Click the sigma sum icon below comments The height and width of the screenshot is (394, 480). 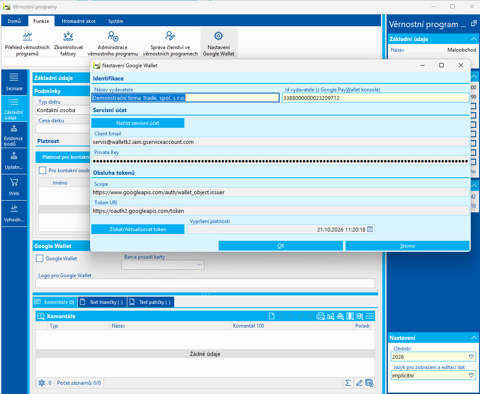coord(348,383)
